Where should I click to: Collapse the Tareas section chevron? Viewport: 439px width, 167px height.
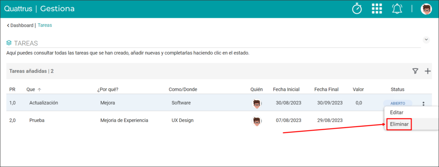pyautogui.click(x=426, y=39)
